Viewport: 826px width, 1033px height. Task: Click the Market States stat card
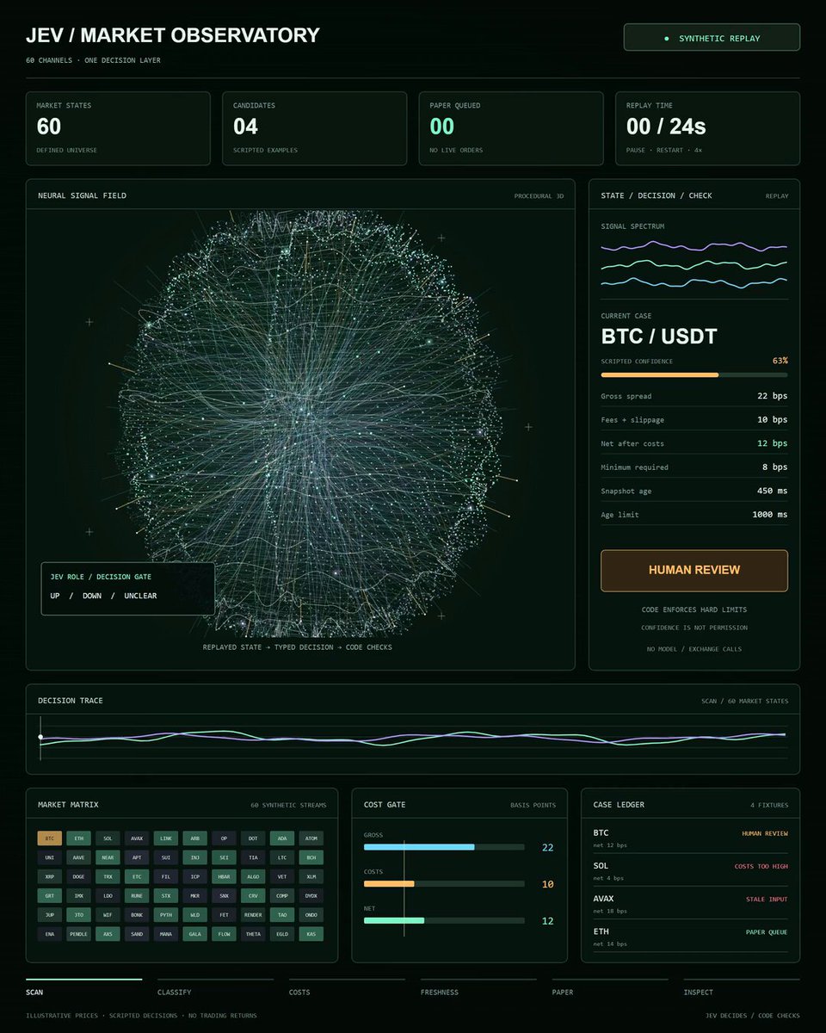tap(118, 128)
